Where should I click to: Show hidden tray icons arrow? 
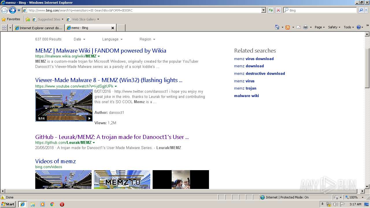322,204
